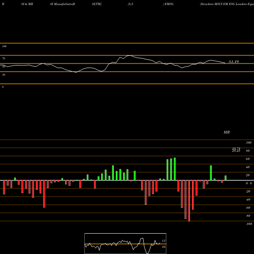The width and height of the screenshot is (254, 254).
Task: Click the RSI line peak near the 70 level
Action: click(130, 55)
